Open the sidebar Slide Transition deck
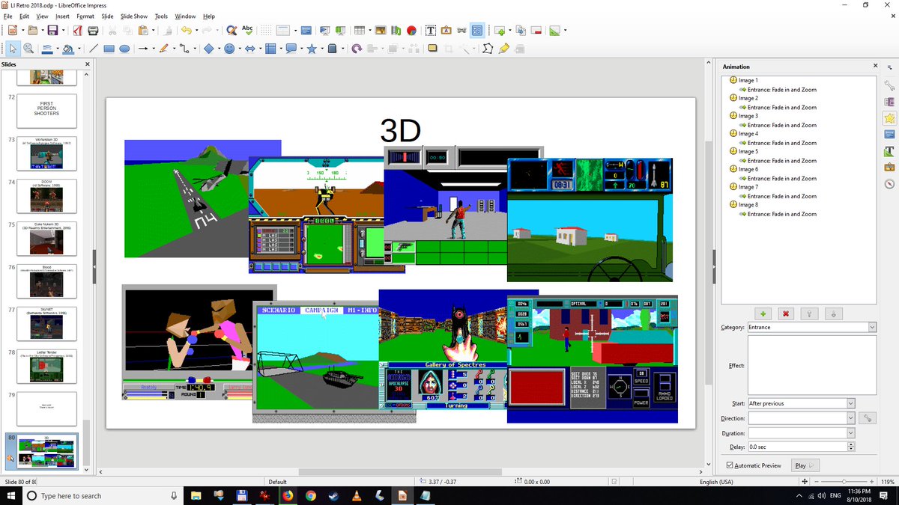The height and width of the screenshot is (505, 899). coord(889,102)
